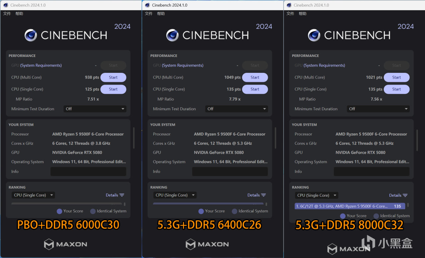Open GPU System Requirements link in left window

[x=41, y=65]
